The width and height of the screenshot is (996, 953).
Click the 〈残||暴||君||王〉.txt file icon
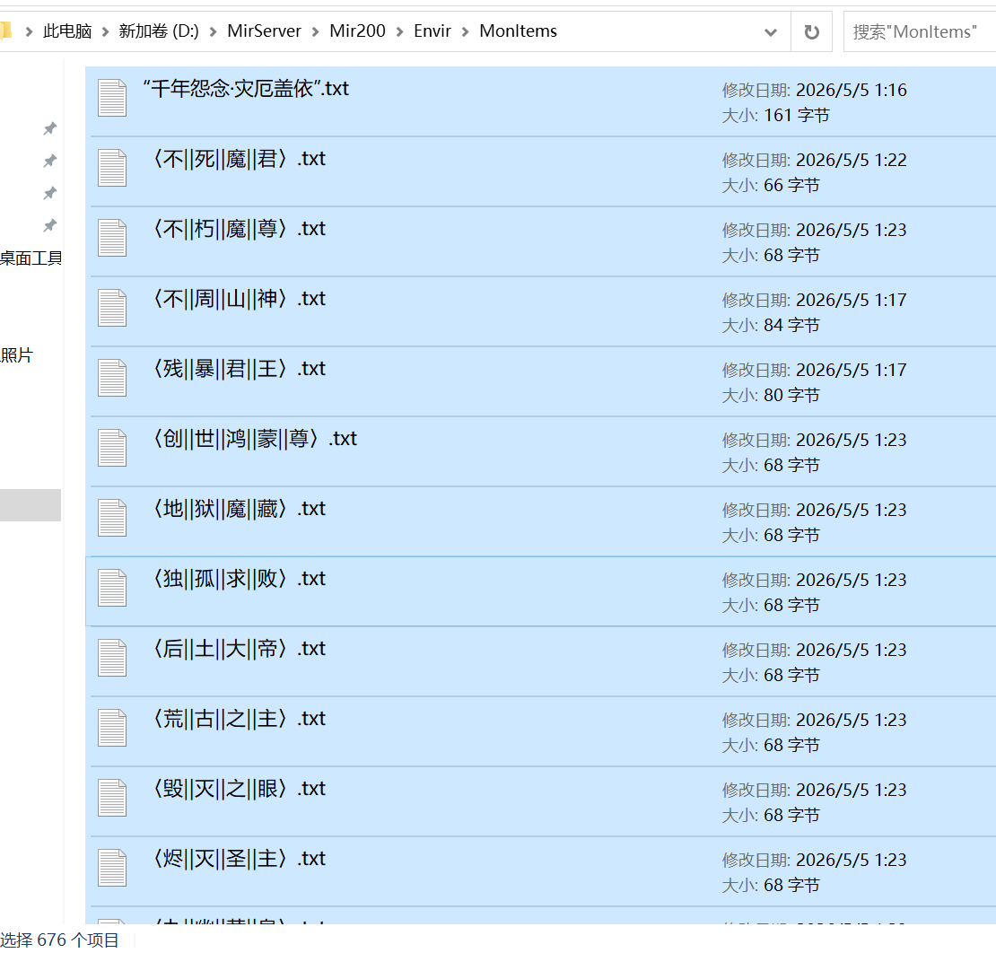pyautogui.click(x=112, y=378)
